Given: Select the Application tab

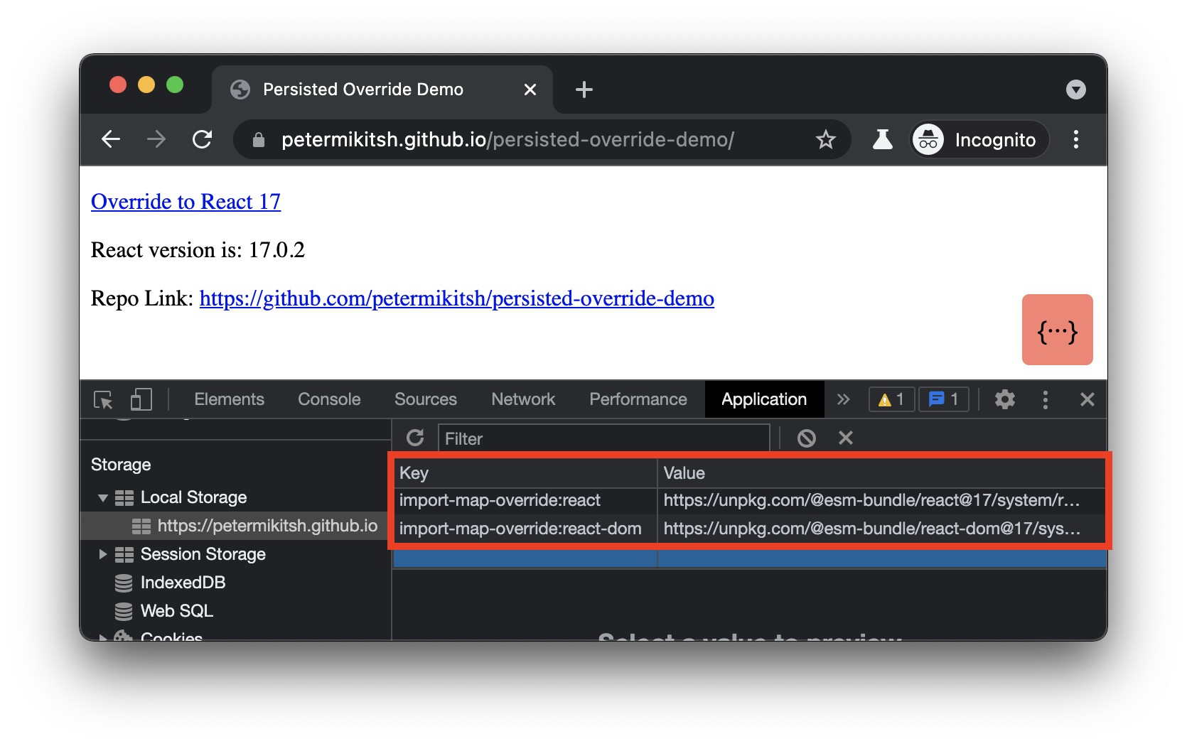Looking at the screenshot, I should (x=764, y=399).
